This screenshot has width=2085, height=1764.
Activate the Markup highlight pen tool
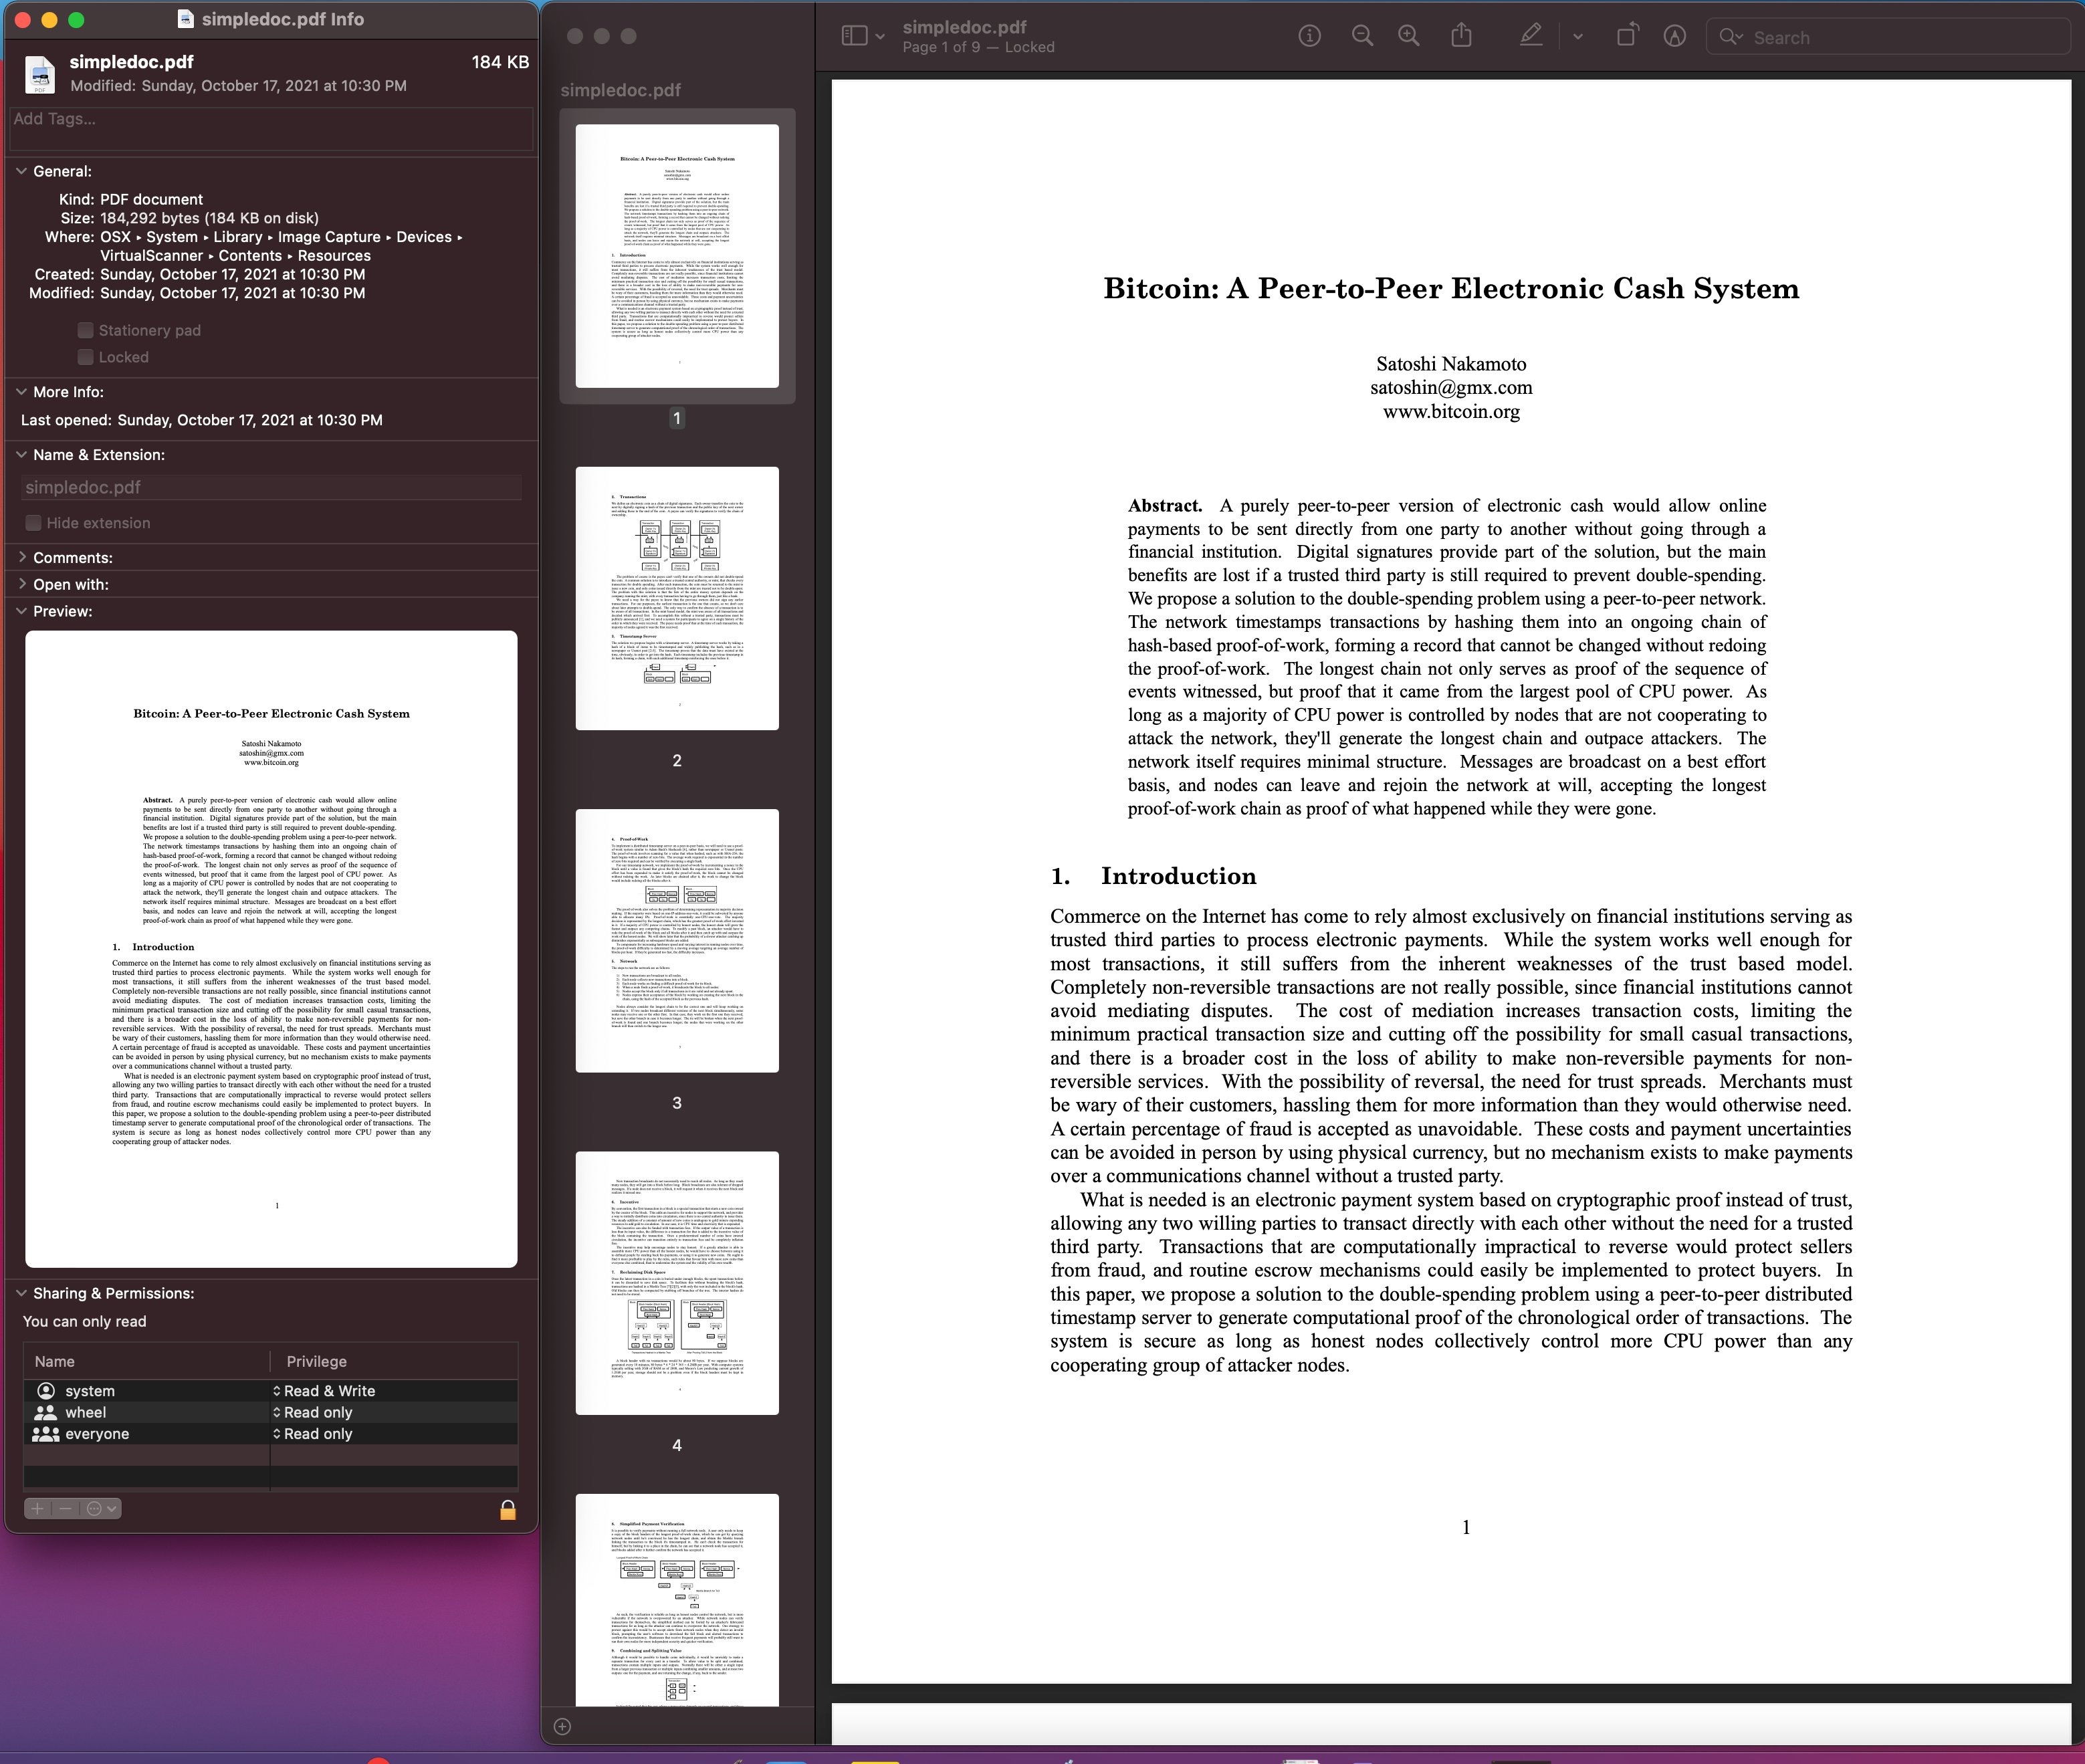[1530, 36]
